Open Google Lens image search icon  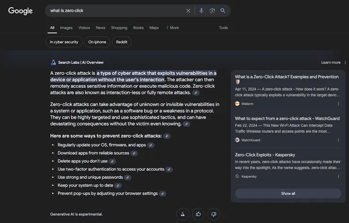[212, 11]
